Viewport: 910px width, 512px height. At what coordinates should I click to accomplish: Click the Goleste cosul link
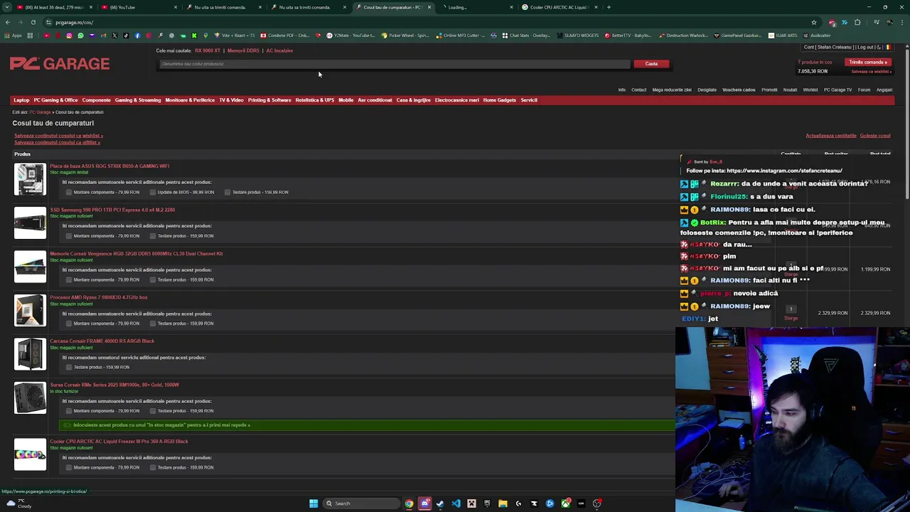pos(875,136)
